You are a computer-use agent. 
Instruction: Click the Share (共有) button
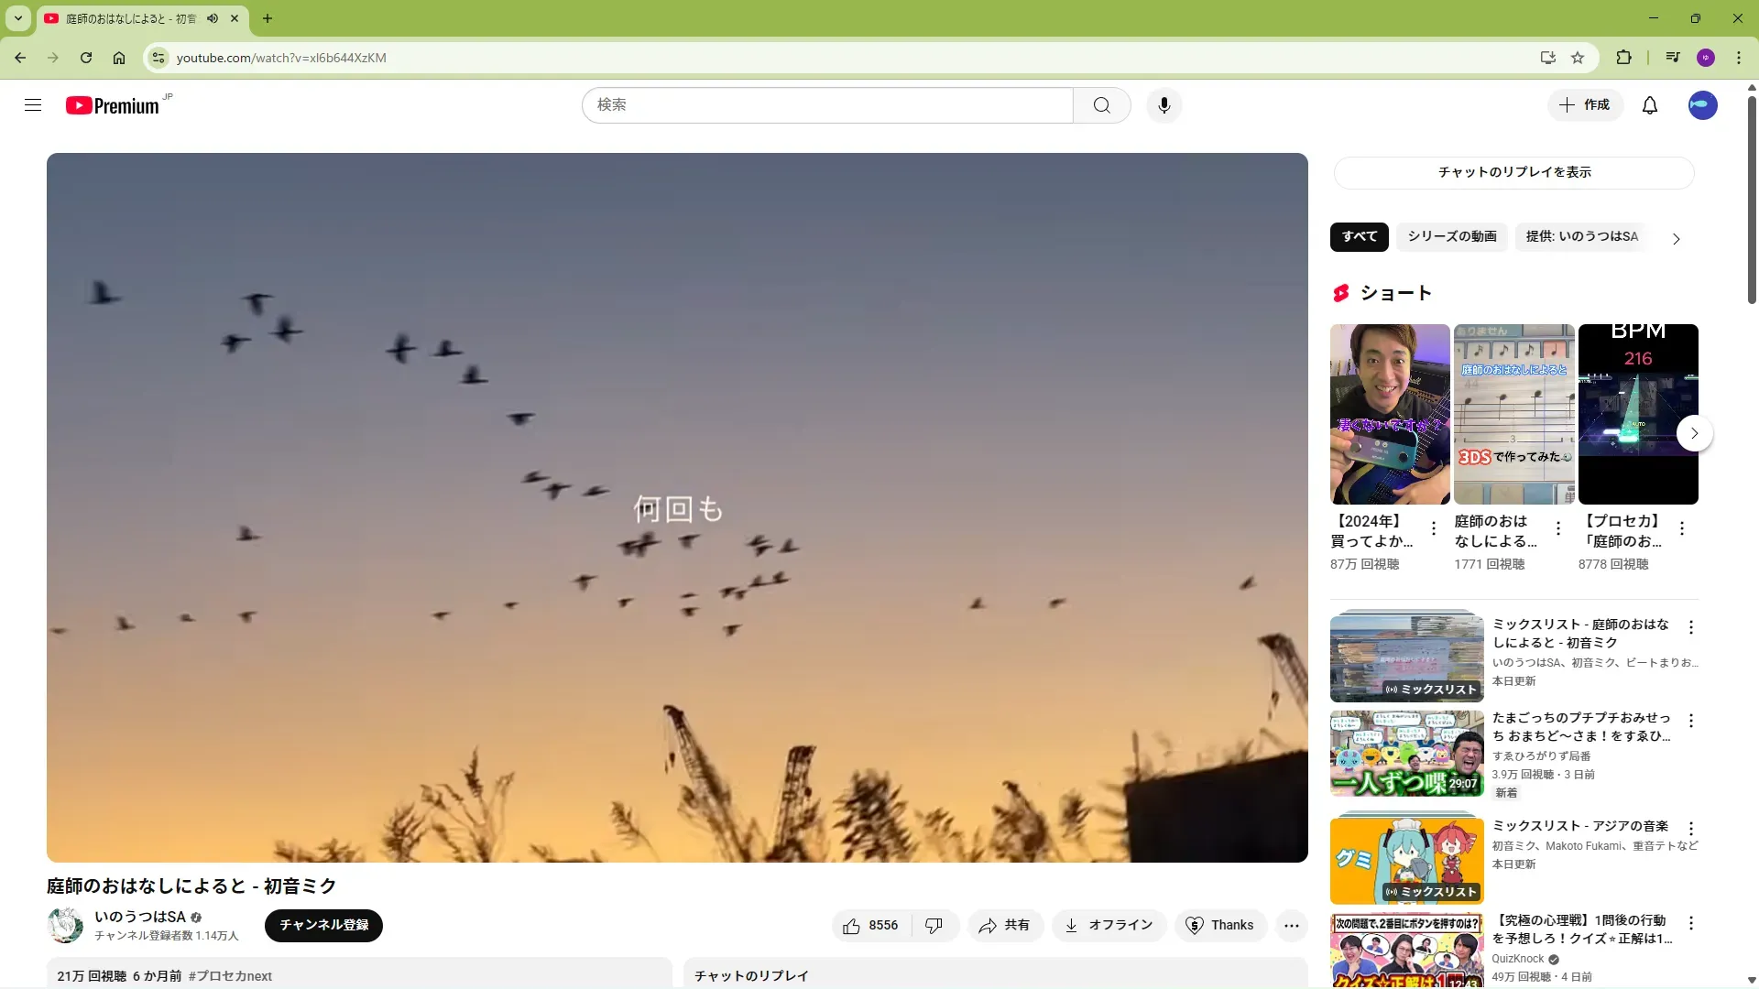[x=1004, y=926]
